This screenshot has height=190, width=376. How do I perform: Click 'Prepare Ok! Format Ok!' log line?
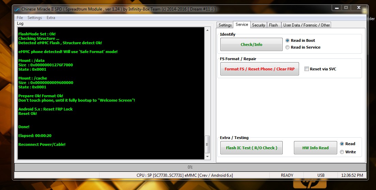coord(41,96)
